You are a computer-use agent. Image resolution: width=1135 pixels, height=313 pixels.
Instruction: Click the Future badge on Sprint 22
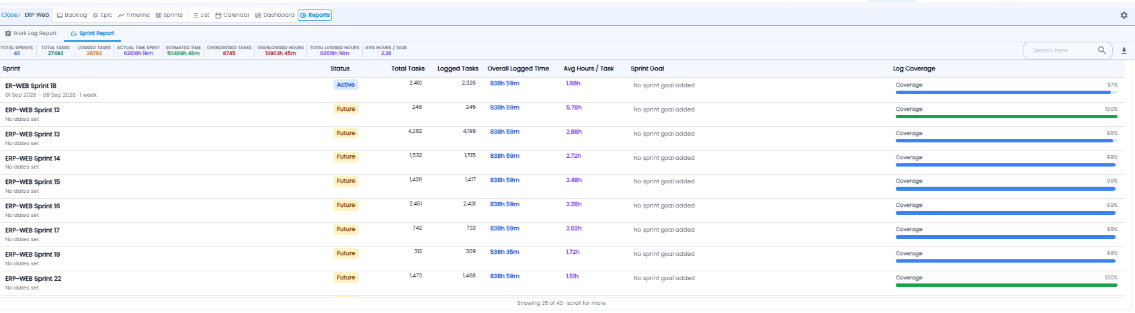coord(346,277)
